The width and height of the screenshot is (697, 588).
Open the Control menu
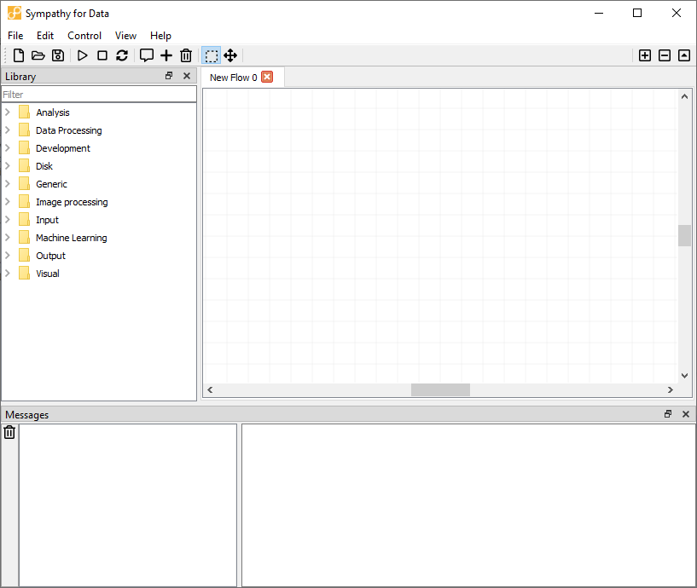click(x=84, y=36)
